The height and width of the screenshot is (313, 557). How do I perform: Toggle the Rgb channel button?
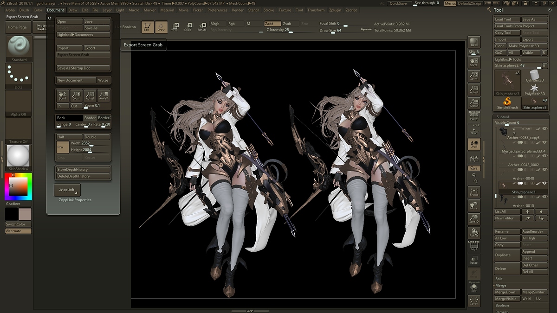236,24
